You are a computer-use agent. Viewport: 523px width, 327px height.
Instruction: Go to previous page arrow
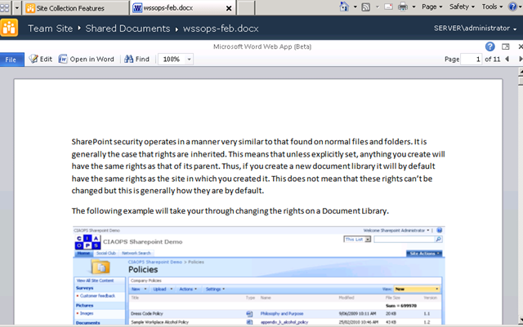(507, 59)
